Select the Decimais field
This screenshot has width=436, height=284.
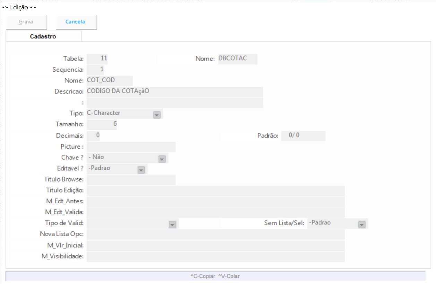tap(93, 136)
